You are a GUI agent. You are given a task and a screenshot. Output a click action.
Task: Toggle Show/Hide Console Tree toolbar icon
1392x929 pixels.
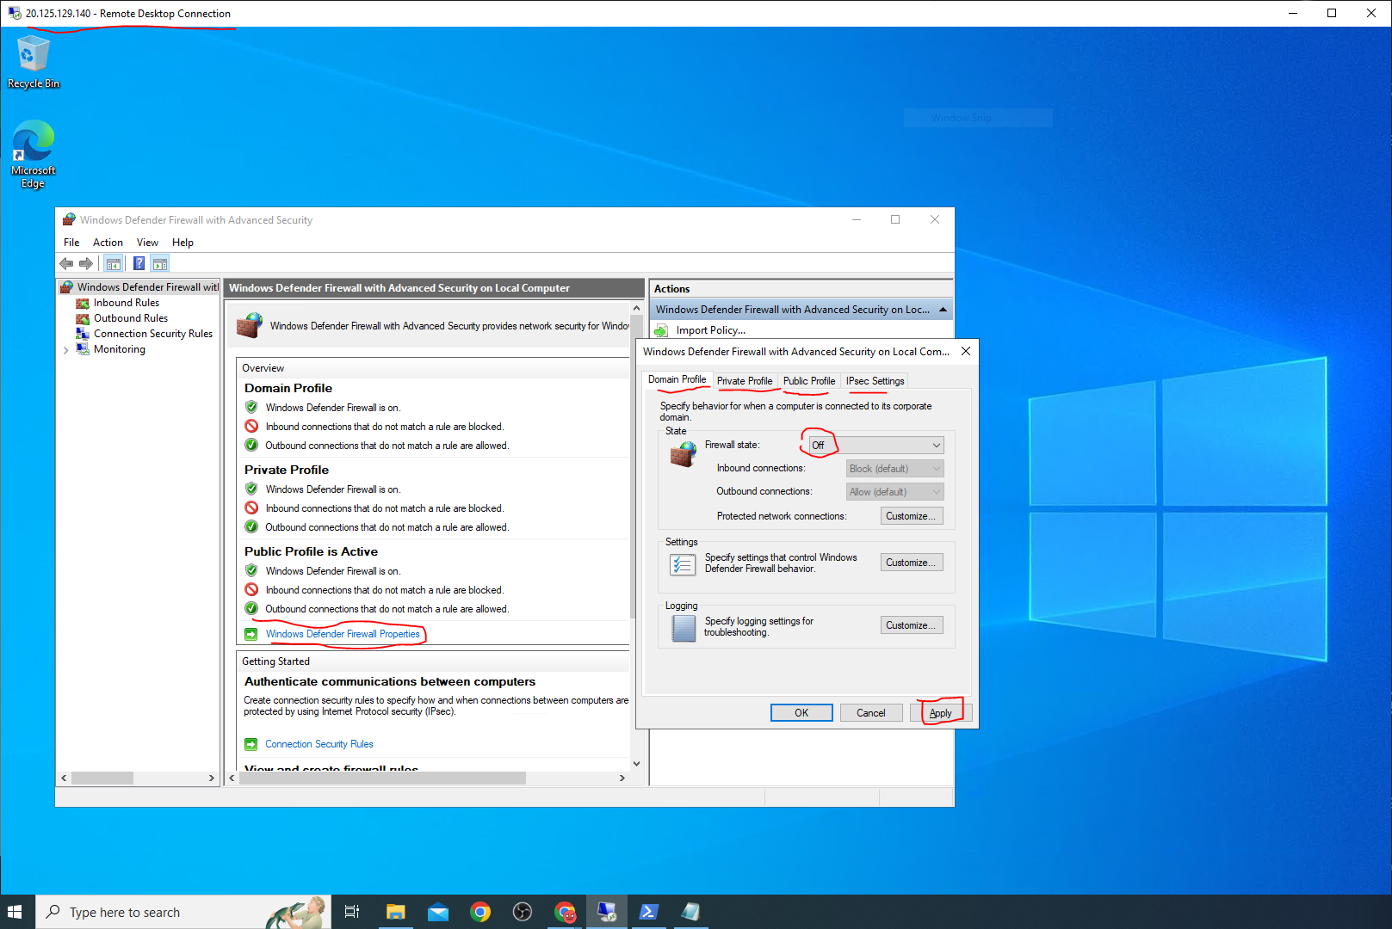pyautogui.click(x=113, y=263)
